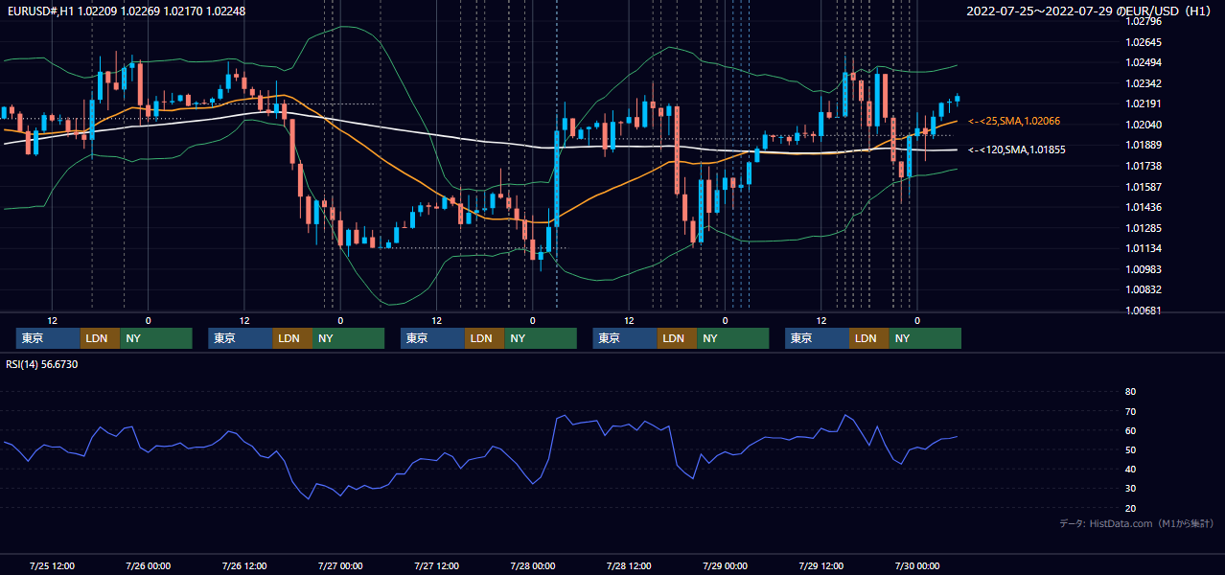The height and width of the screenshot is (575, 1225).
Task: Click the RSI(14) 56.6730 indicator label
Action: point(42,364)
